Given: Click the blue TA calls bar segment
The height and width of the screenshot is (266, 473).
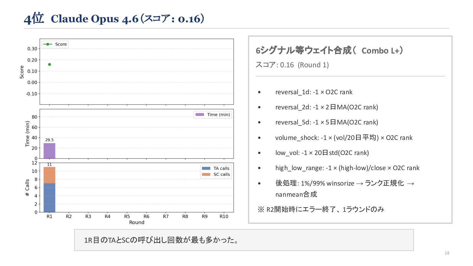Looking at the screenshot, I should [x=49, y=198].
